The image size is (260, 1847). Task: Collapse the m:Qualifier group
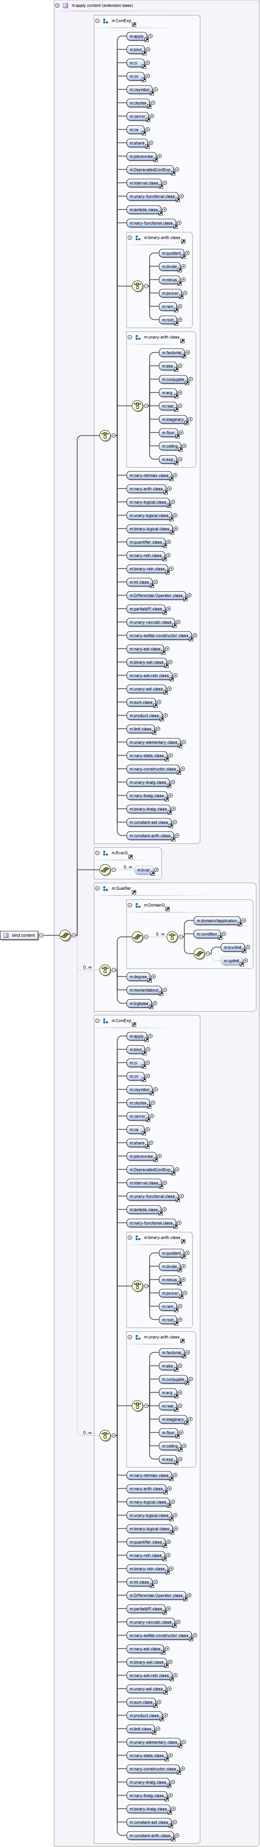click(x=98, y=888)
